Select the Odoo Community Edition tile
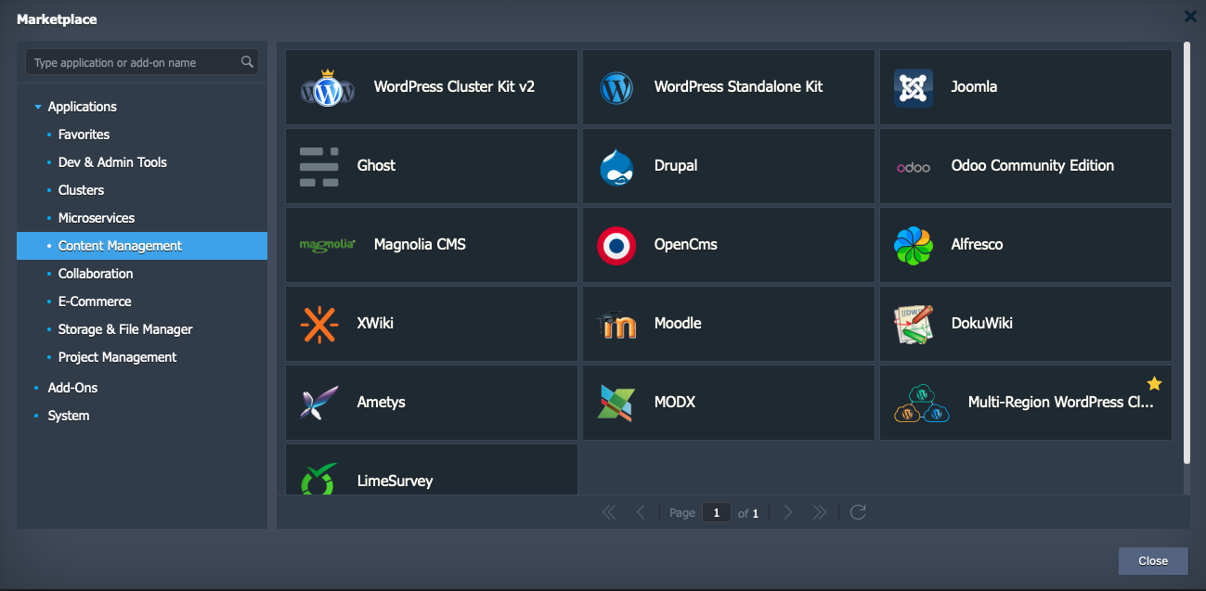The width and height of the screenshot is (1206, 591). tap(1025, 165)
